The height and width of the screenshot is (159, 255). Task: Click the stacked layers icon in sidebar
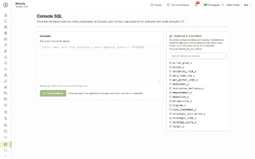[x=5, y=51]
